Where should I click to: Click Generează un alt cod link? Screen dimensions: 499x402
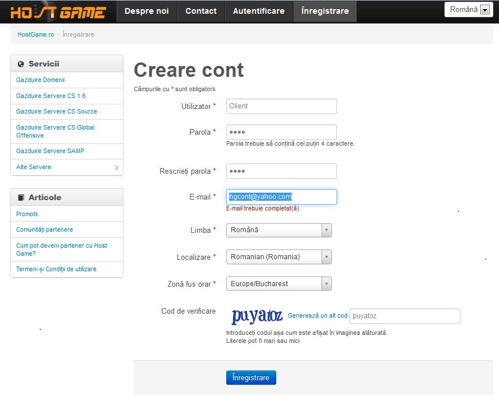tap(318, 315)
